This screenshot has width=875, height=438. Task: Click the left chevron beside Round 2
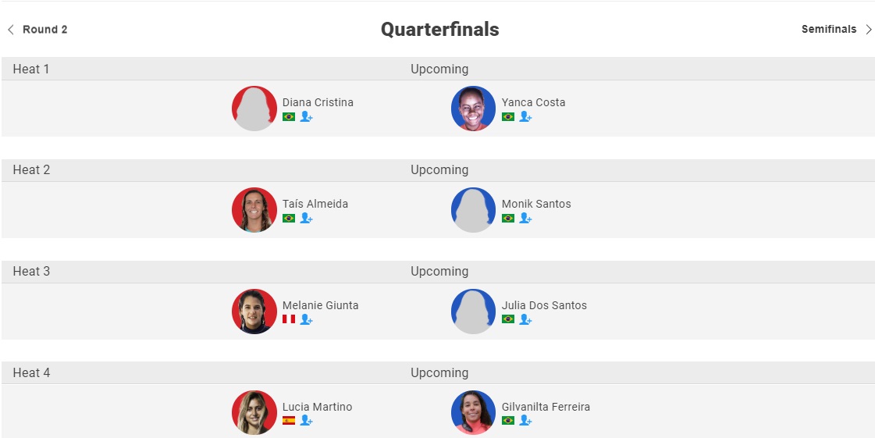(11, 30)
